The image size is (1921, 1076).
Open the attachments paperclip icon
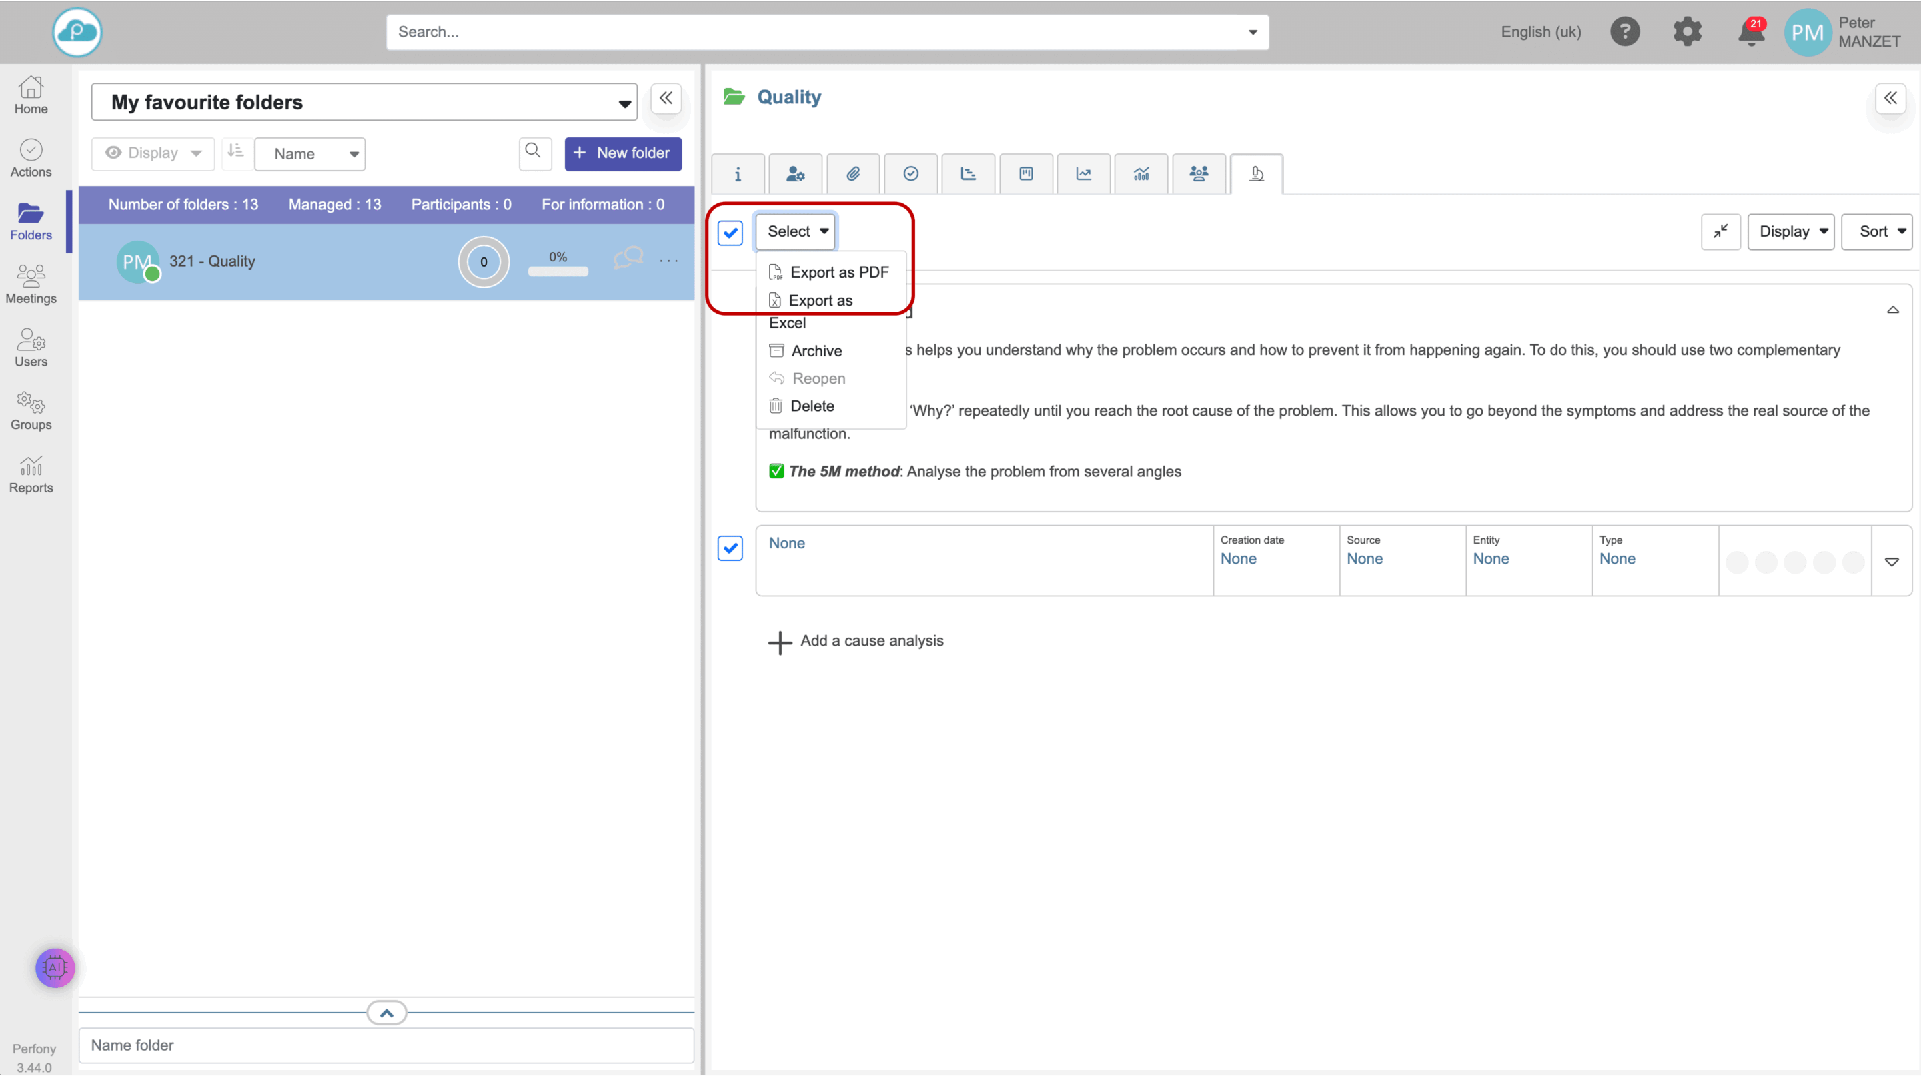tap(853, 173)
